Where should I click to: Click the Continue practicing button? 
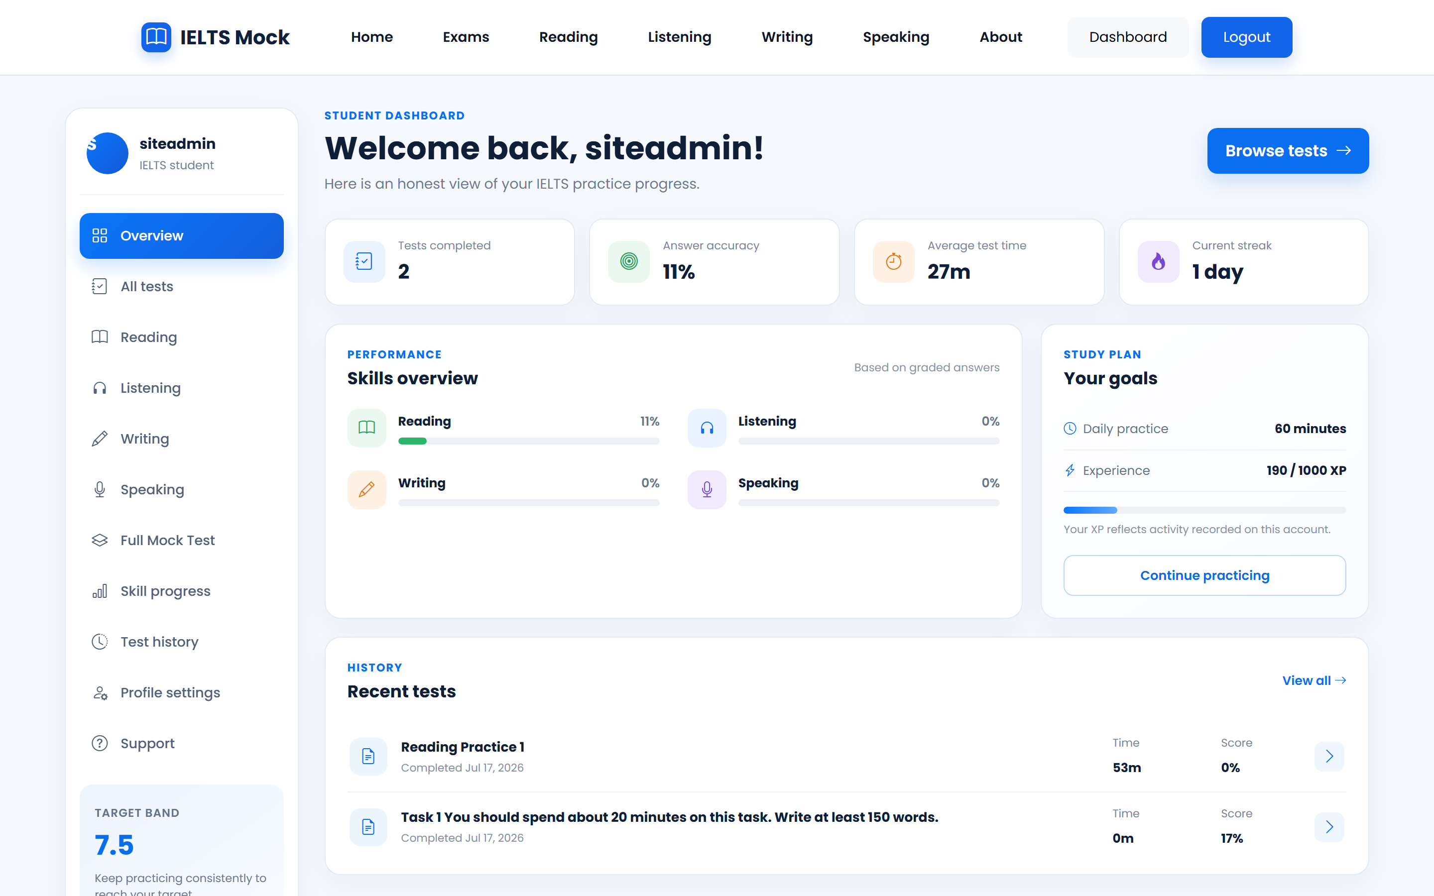pyautogui.click(x=1204, y=575)
